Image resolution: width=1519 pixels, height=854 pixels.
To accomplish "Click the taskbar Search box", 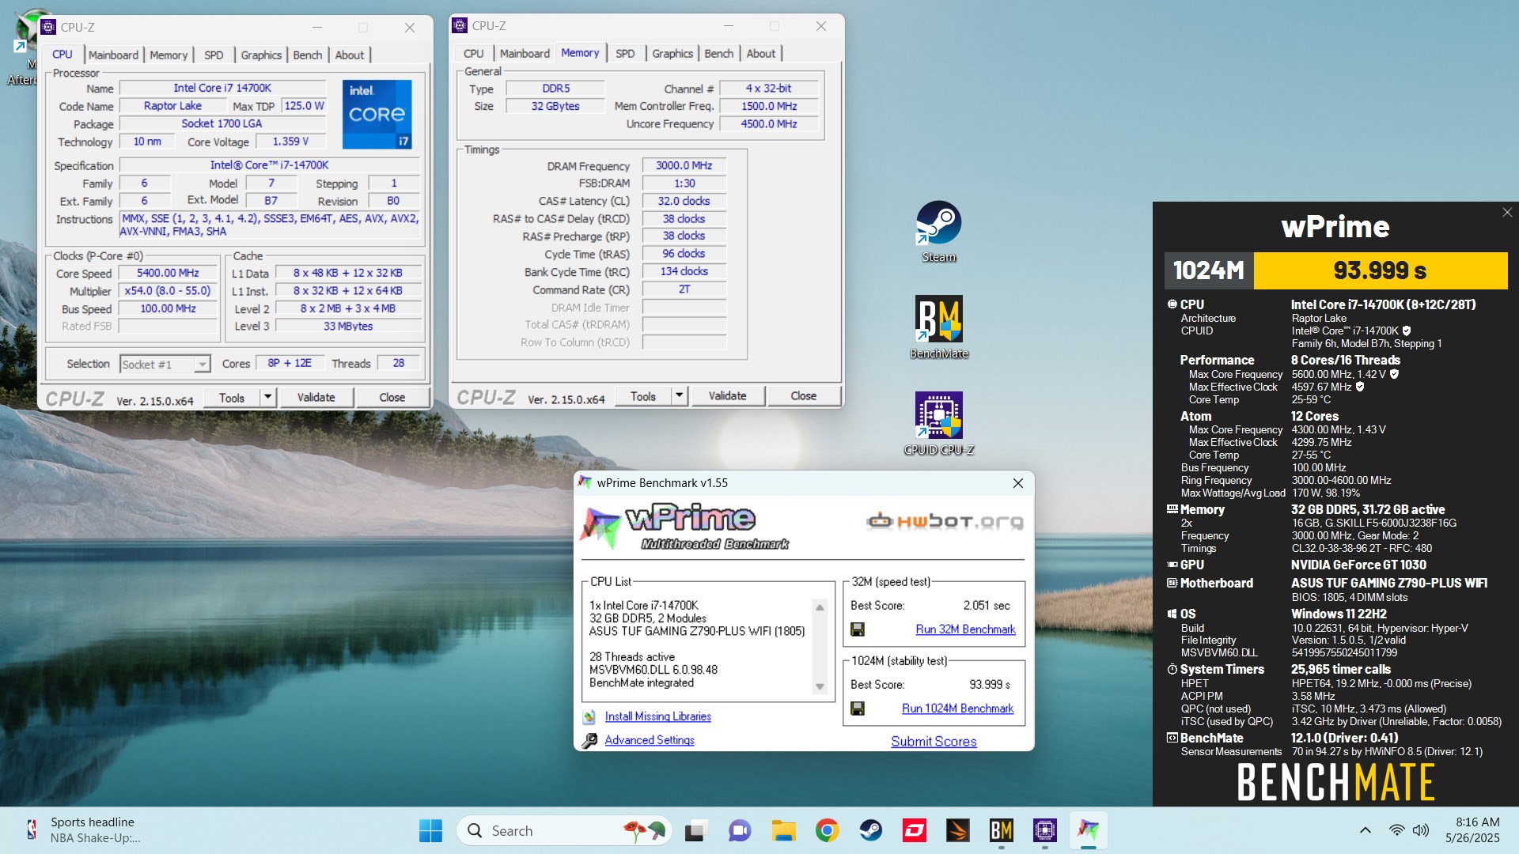I will (563, 830).
